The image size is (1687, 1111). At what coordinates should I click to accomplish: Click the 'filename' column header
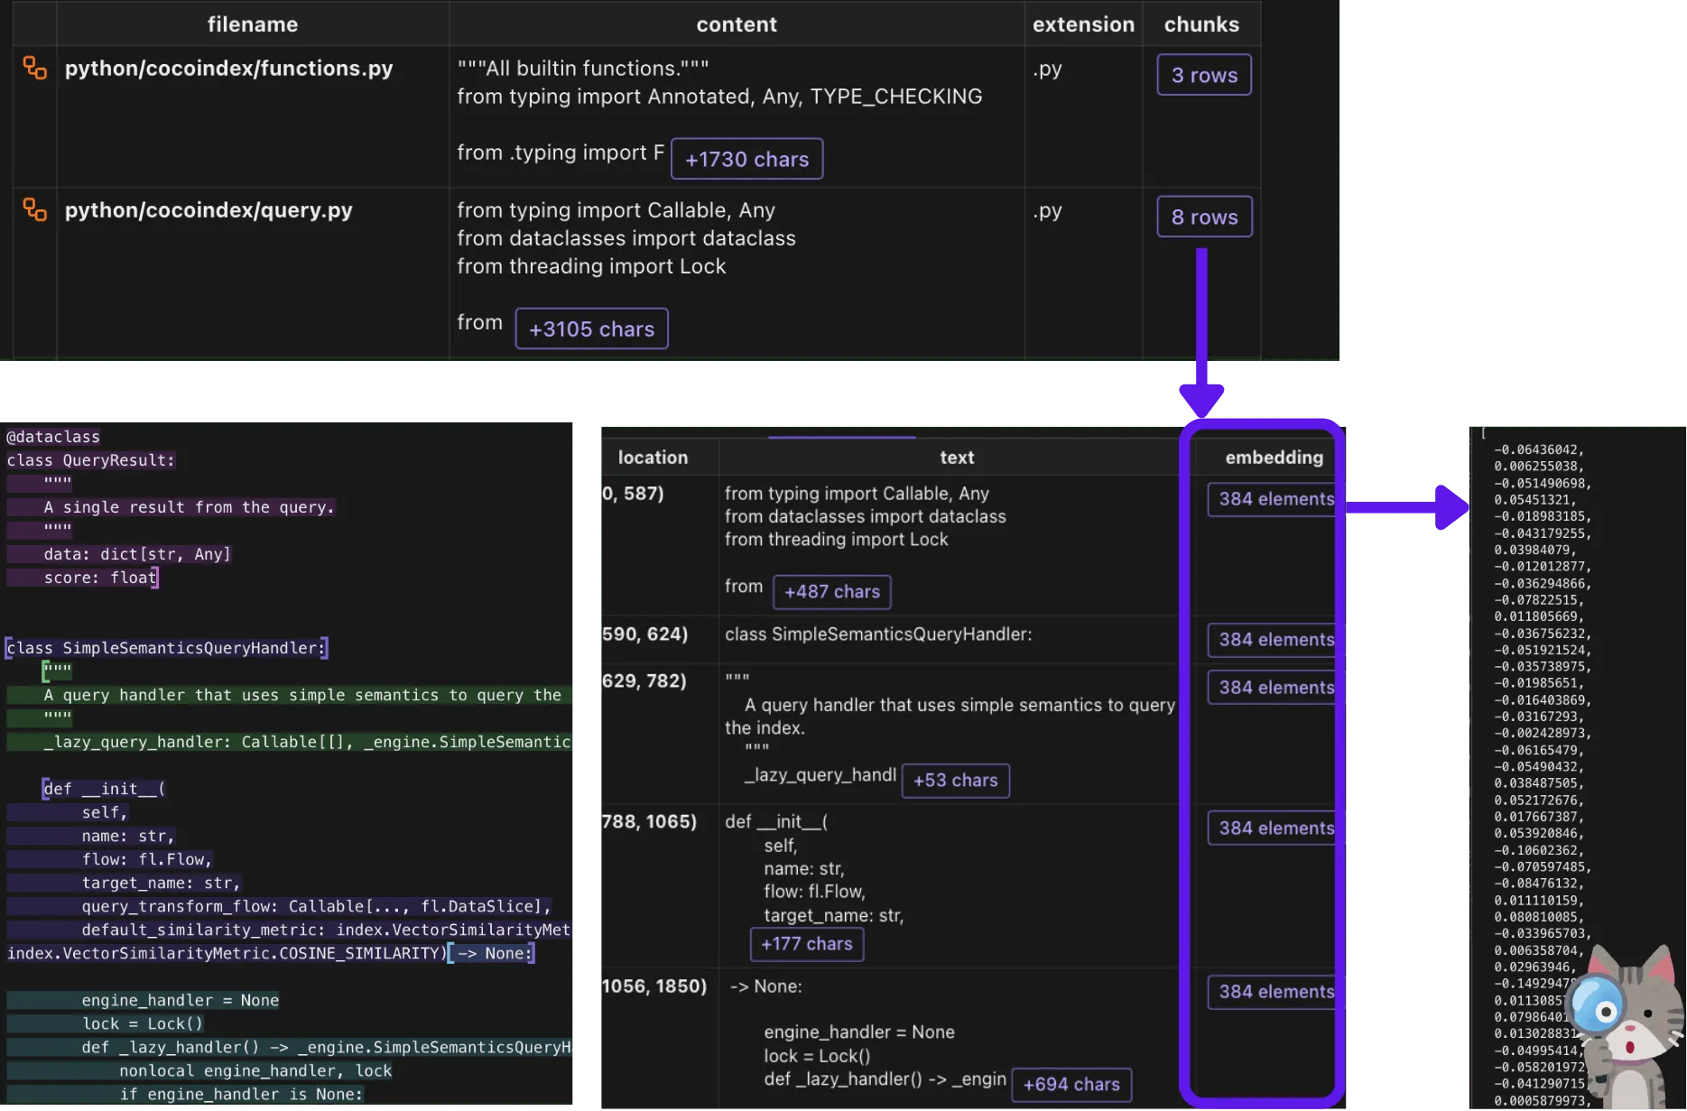[x=253, y=24]
